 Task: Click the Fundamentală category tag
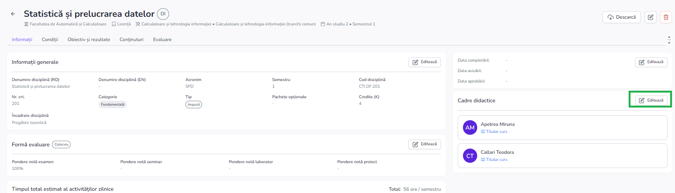click(x=113, y=105)
